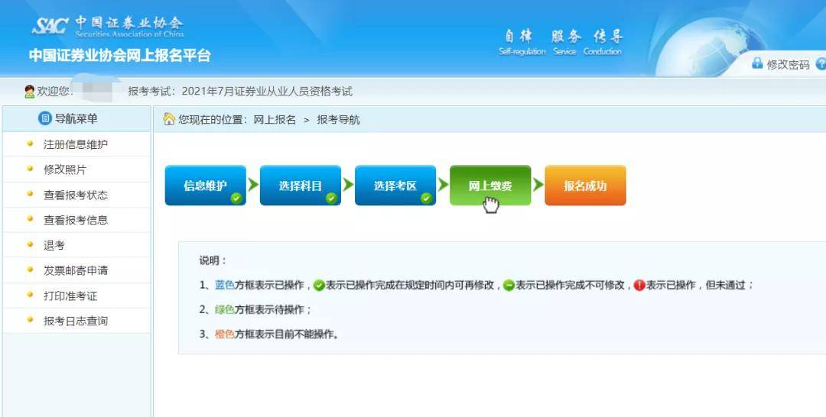
Task: Click the lock icon beside 修改密码
Action: [757, 63]
